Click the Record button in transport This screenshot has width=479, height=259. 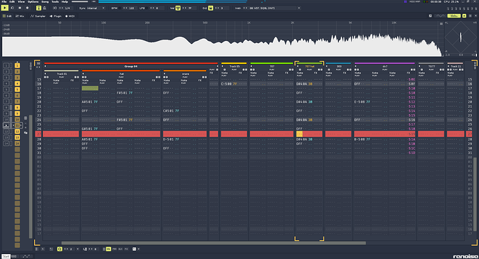pos(27,8)
